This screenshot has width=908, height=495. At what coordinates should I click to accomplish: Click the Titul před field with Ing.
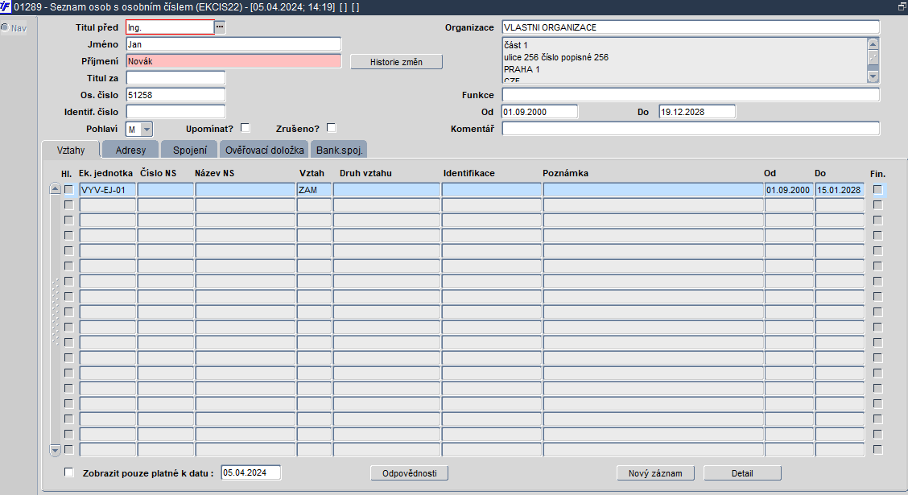pyautogui.click(x=171, y=27)
